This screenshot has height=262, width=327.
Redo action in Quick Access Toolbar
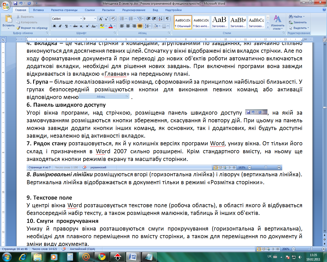tap(29, 3)
